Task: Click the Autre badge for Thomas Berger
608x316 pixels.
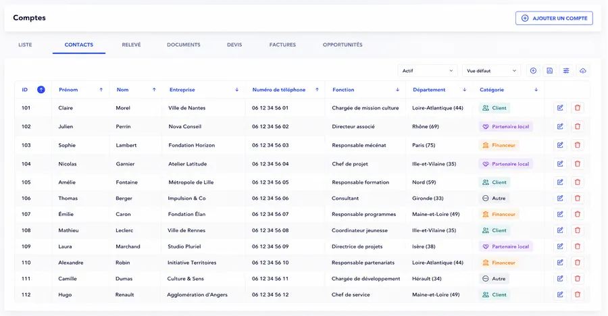Action: click(x=494, y=198)
